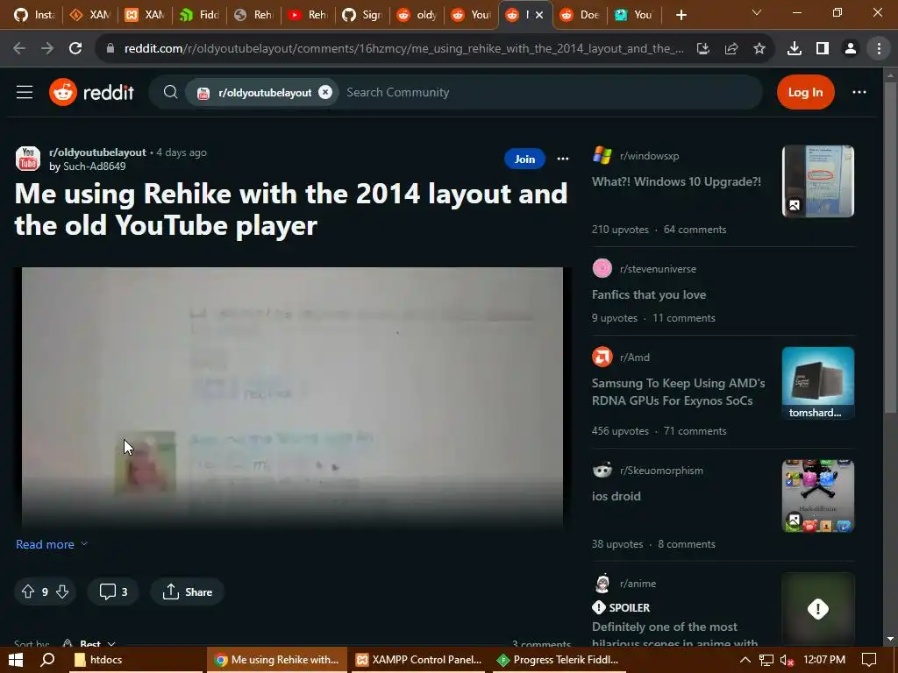This screenshot has width=898, height=673.
Task: Open Chrome downloads icon
Action: pyautogui.click(x=794, y=49)
